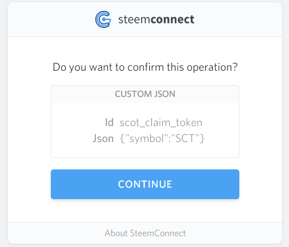Click the bold 'connect' part of the logo

[x=172, y=19]
